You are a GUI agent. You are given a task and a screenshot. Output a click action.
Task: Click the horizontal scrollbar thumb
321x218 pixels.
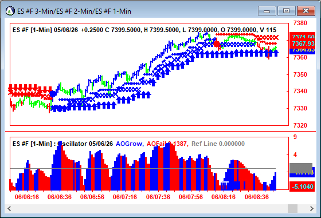[x=292, y=209]
